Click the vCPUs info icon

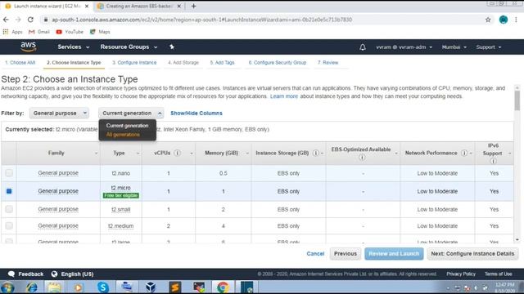[178, 153]
